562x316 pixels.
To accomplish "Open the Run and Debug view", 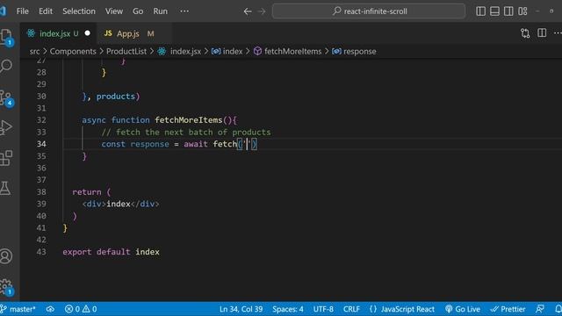I will click(6, 127).
